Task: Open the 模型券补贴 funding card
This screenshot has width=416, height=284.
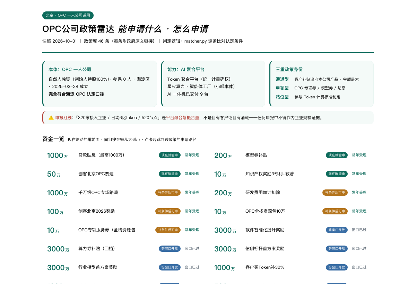Action: click(292, 155)
